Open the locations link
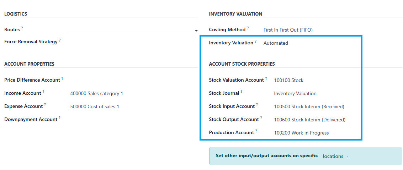This screenshot has height=170, width=403. (x=333, y=156)
